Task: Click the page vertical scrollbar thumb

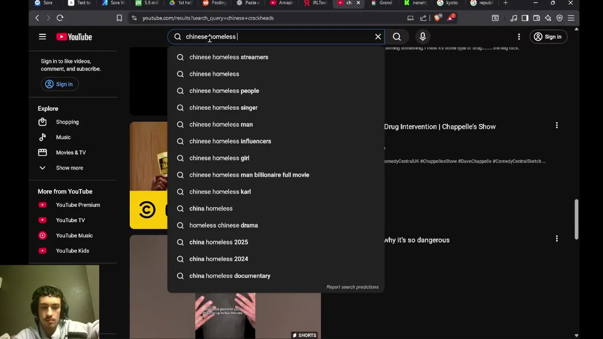Action: pos(577,219)
